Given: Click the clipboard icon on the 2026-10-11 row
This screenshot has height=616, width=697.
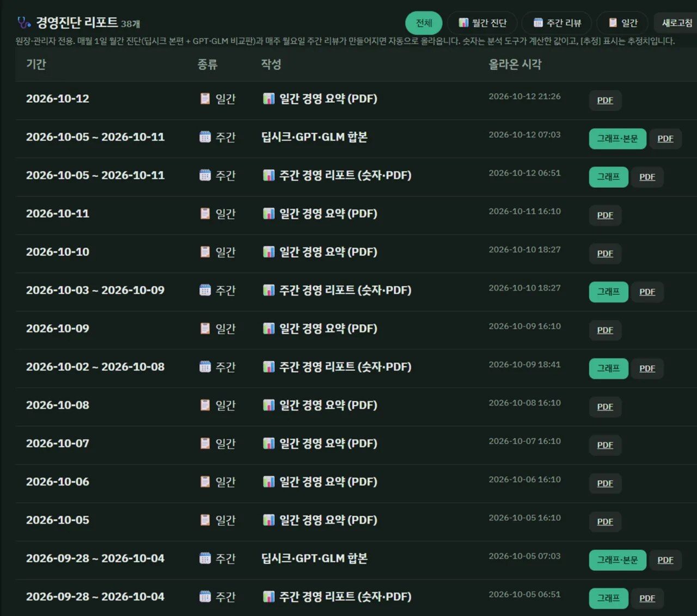Looking at the screenshot, I should click(205, 213).
